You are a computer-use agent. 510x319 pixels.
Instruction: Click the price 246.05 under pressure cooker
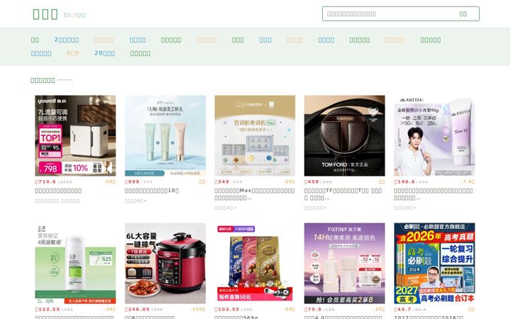pos(137,309)
